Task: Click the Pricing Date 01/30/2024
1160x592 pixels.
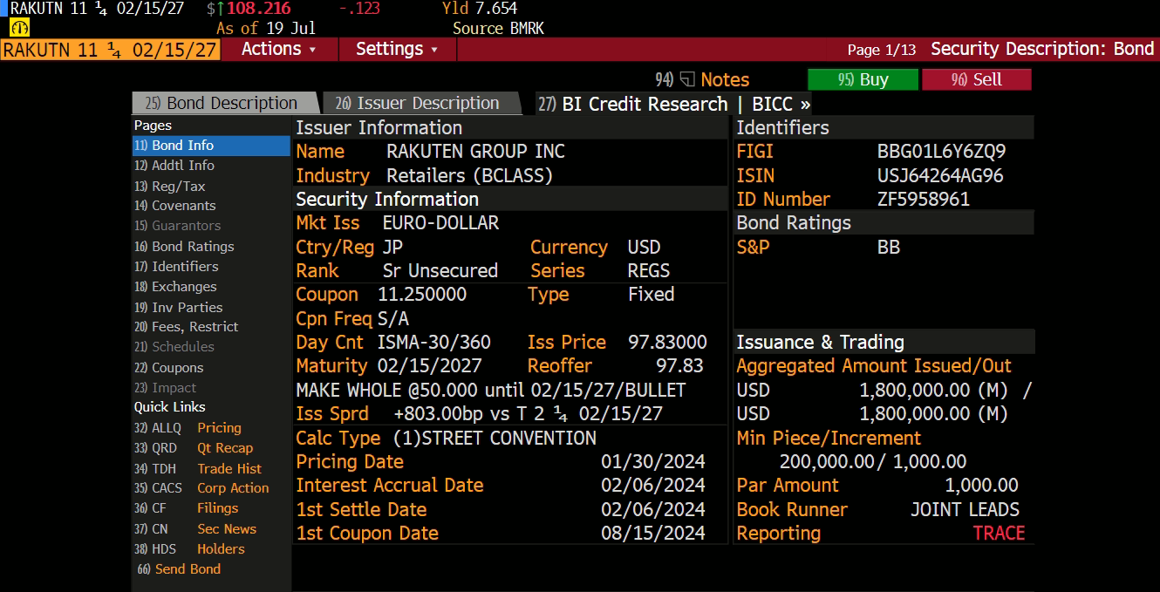Action: pyautogui.click(x=653, y=462)
